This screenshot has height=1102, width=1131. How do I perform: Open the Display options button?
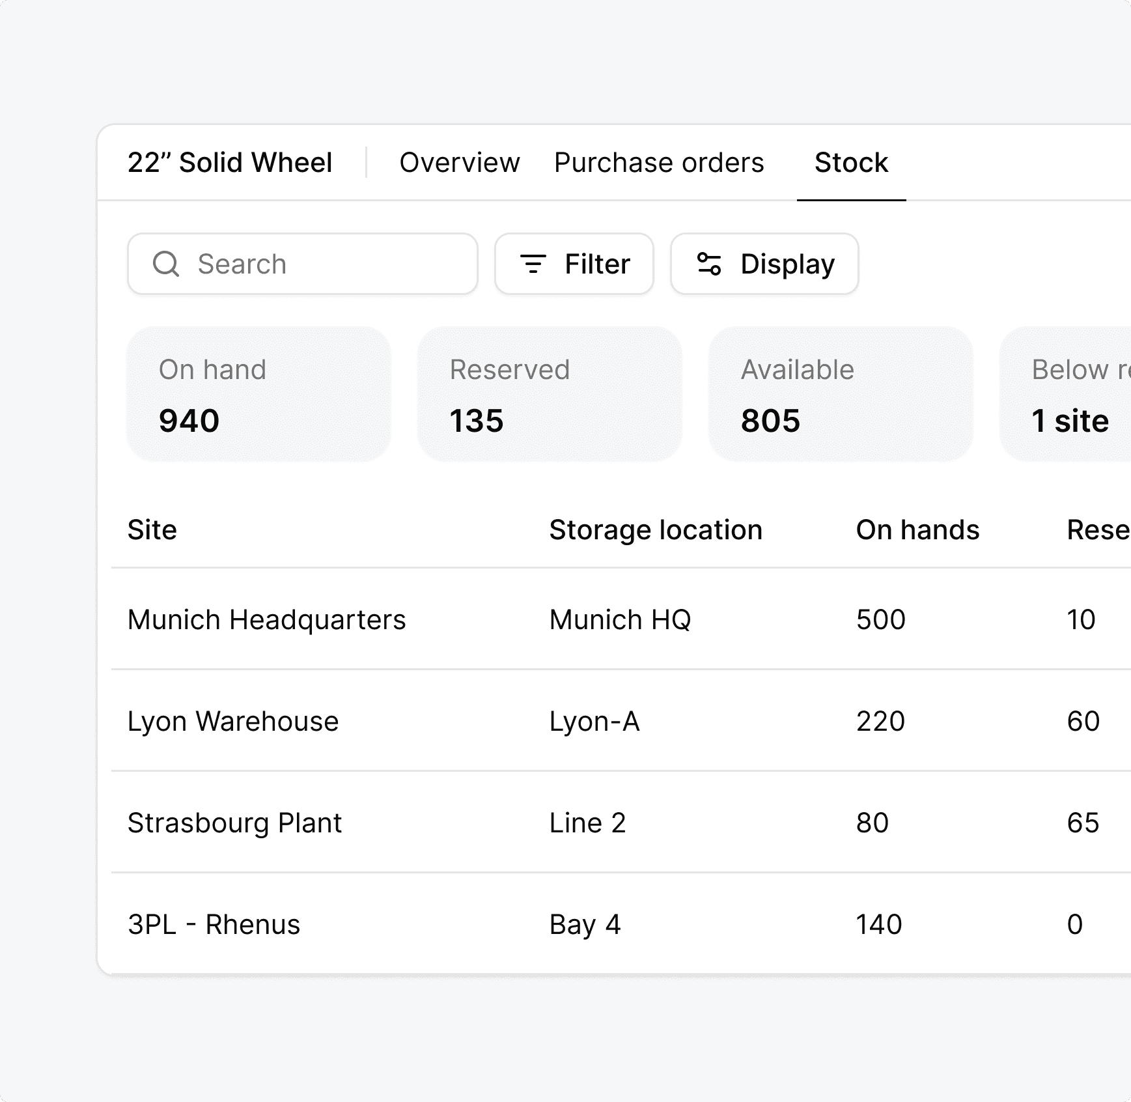pyautogui.click(x=764, y=264)
